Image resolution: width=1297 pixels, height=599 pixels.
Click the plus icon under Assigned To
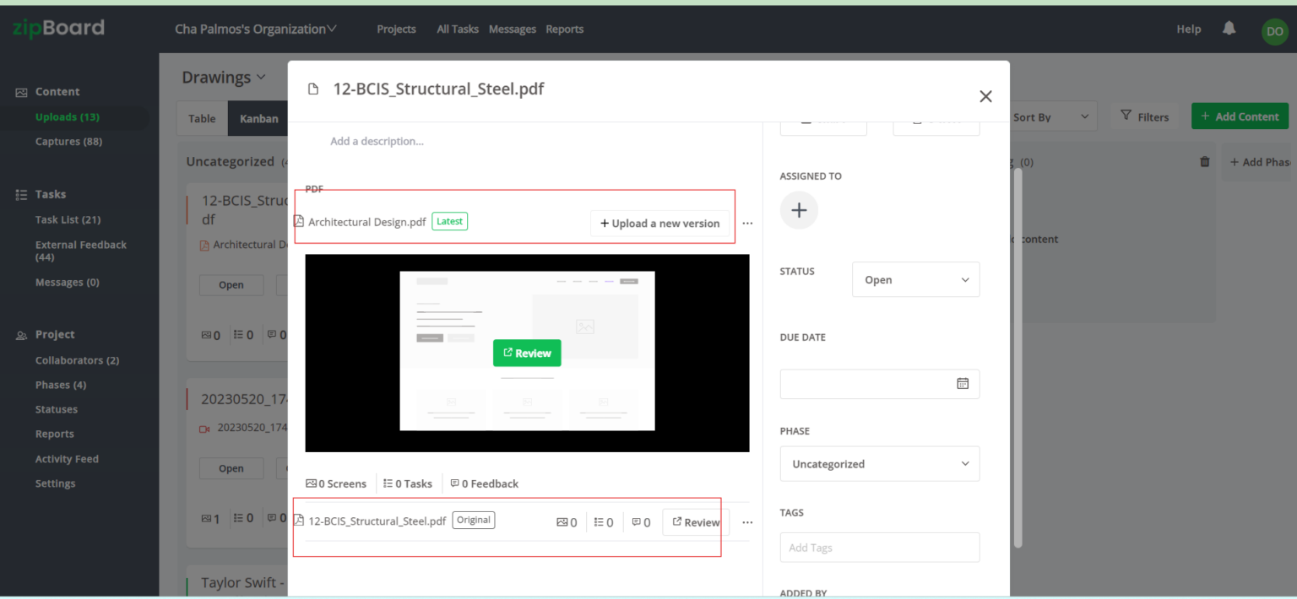tap(799, 210)
